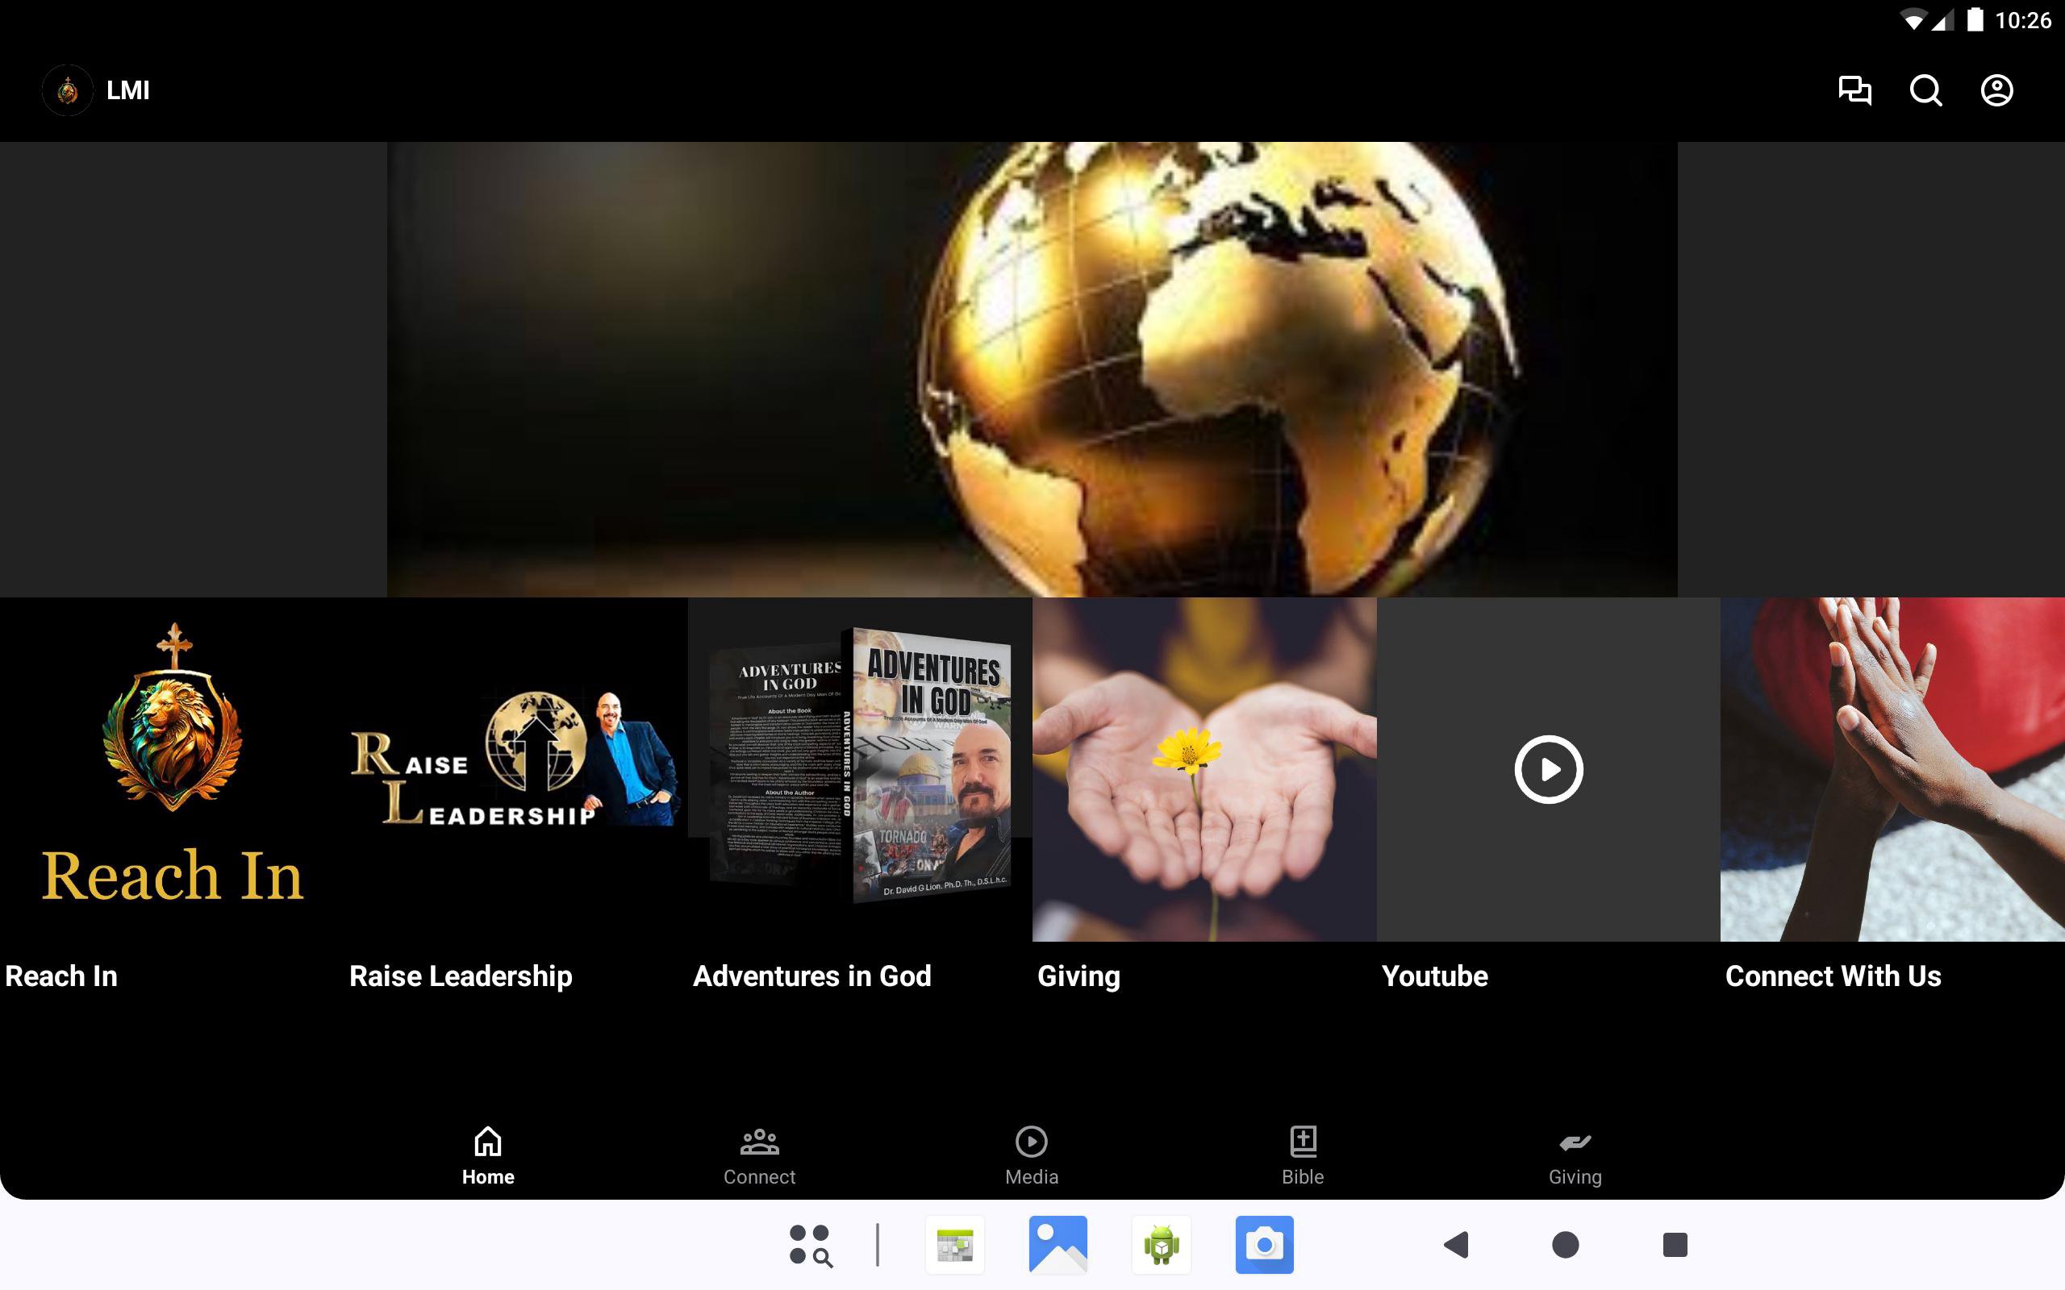Tap the LMI lion logo
Viewport: 2065px width, 1290px height.
pos(68,90)
